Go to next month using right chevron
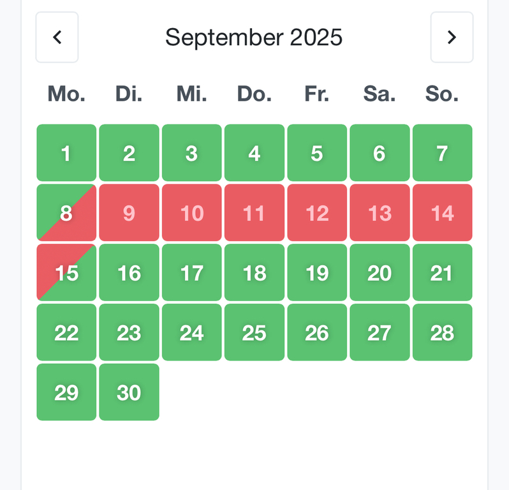Viewport: 509px width, 490px height. point(452,37)
